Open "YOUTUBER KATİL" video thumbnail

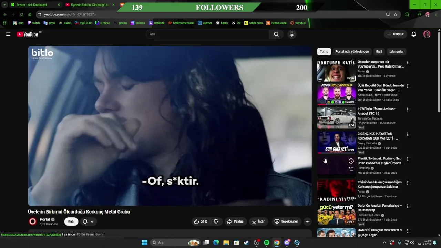336,71
